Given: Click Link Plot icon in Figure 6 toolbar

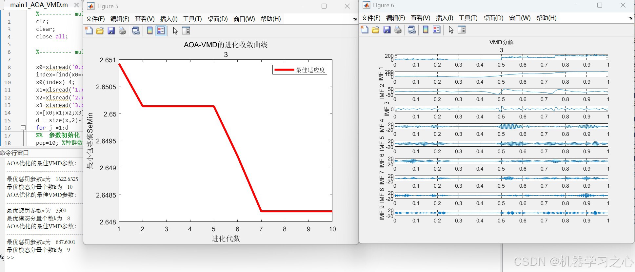Looking at the screenshot, I should click(x=411, y=30).
